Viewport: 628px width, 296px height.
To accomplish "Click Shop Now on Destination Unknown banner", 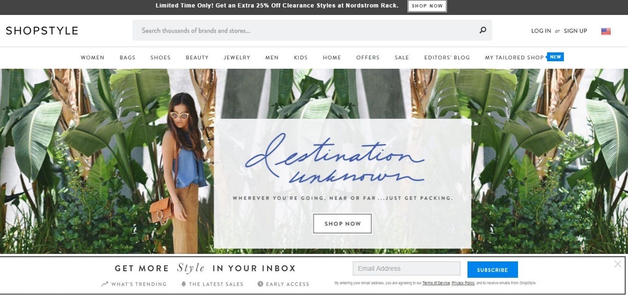I will [343, 224].
